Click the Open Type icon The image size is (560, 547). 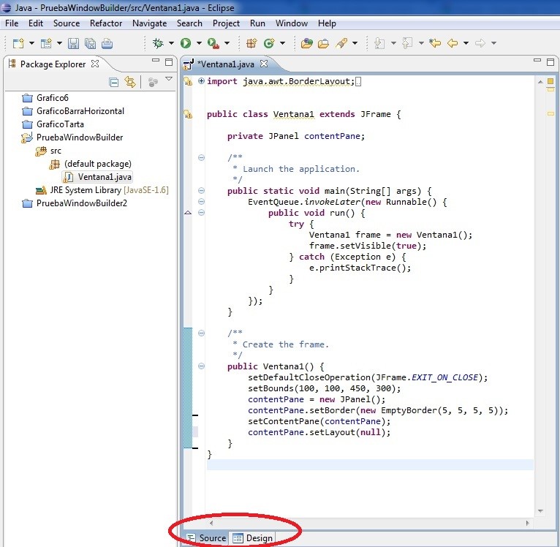(x=307, y=44)
